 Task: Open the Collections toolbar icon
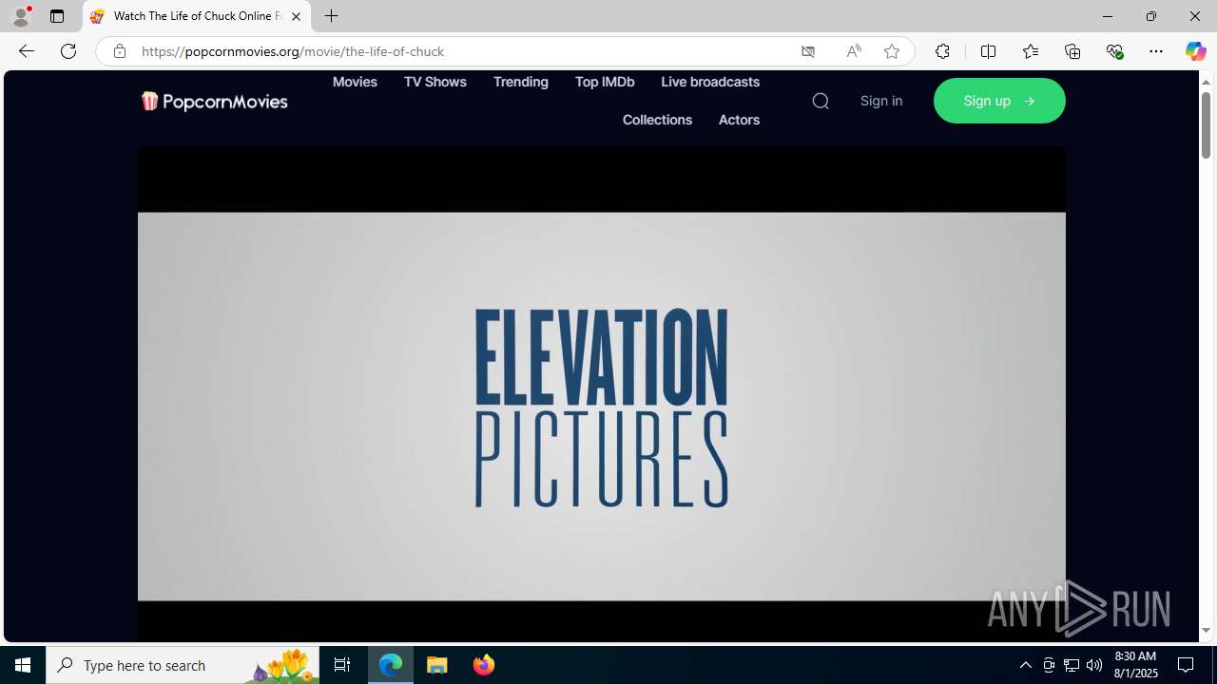pos(1072,51)
